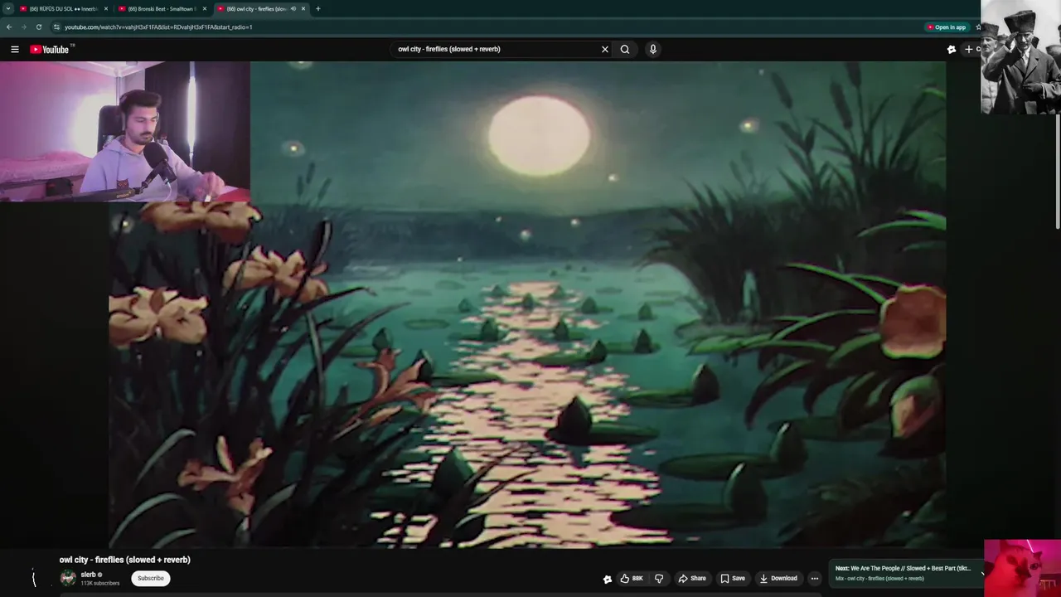1061x597 pixels.
Task: Open the site information icon in address bar
Action: (56, 27)
